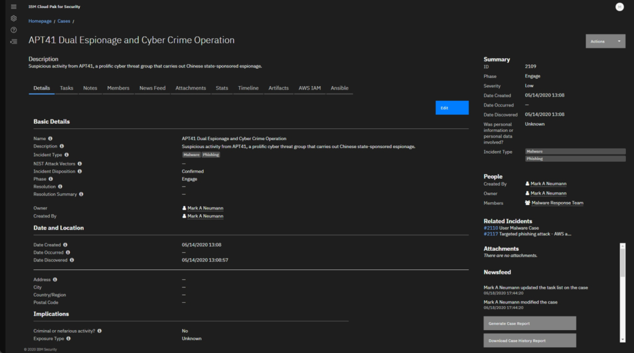Open the settings gear icon
This screenshot has height=353, width=634.
tap(14, 18)
